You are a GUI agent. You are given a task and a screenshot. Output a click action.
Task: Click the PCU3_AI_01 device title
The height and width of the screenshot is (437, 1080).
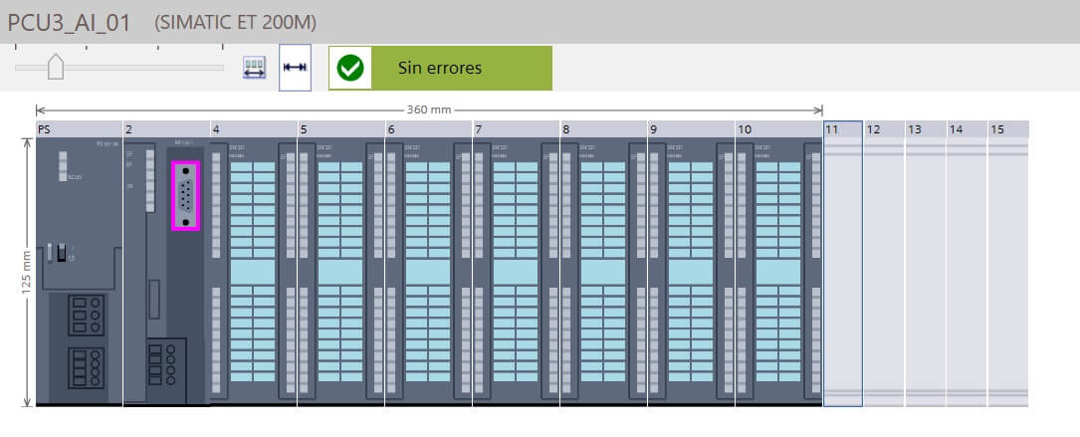70,23
